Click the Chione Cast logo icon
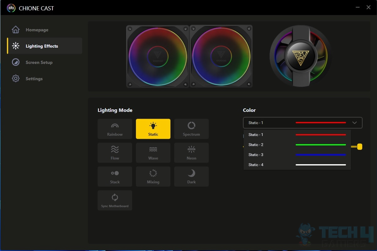The image size is (377, 251). [11, 8]
